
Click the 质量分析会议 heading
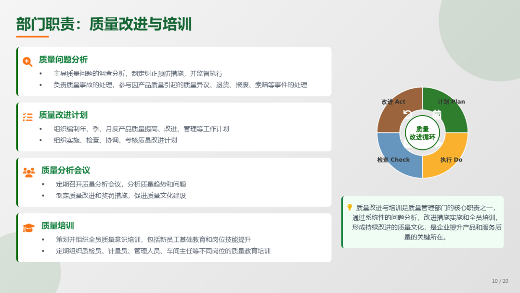click(65, 171)
